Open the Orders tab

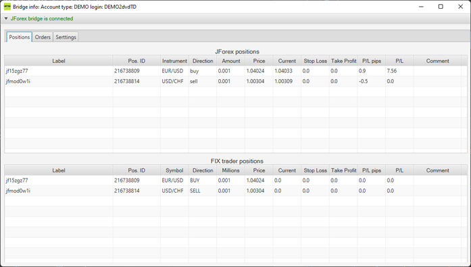[x=43, y=37]
